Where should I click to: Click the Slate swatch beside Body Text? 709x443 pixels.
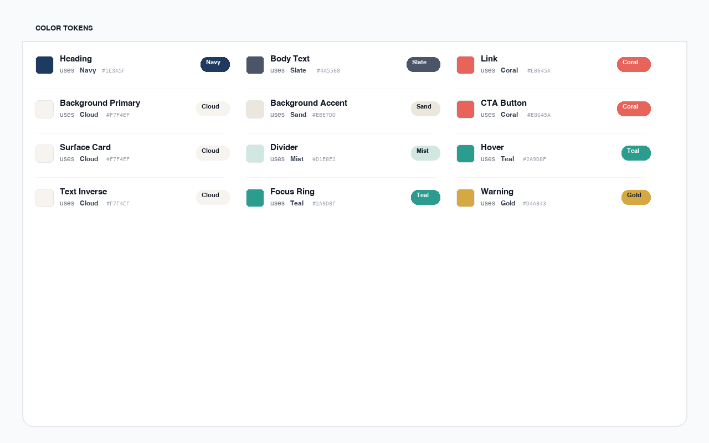[255, 65]
